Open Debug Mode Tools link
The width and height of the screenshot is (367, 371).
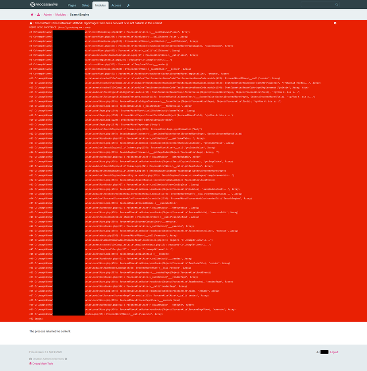point(43,364)
